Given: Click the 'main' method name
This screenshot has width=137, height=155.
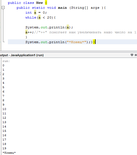Looking at the screenshot, I should [62, 8].
